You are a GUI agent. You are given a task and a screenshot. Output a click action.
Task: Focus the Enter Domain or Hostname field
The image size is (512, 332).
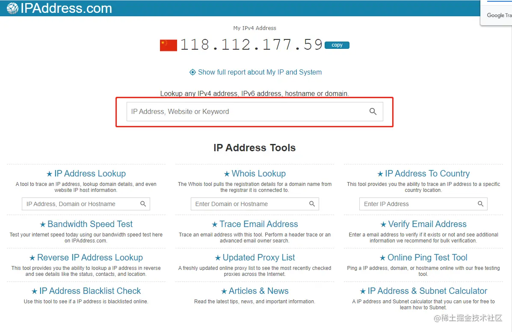coord(255,204)
